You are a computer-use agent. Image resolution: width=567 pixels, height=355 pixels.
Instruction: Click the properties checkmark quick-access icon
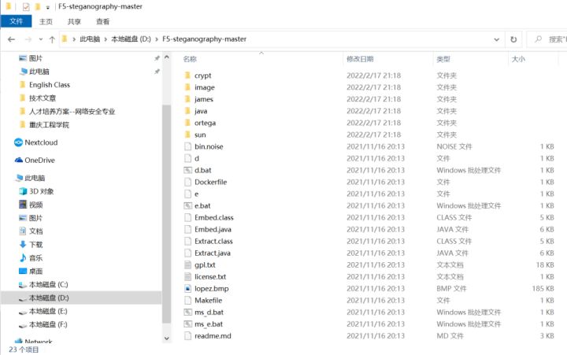click(26, 6)
